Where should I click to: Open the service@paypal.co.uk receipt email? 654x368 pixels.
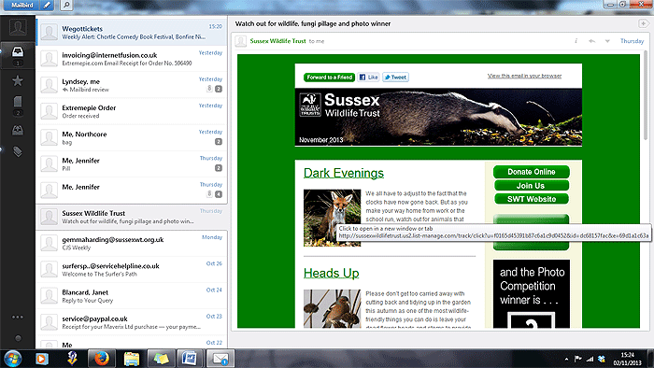(132, 322)
